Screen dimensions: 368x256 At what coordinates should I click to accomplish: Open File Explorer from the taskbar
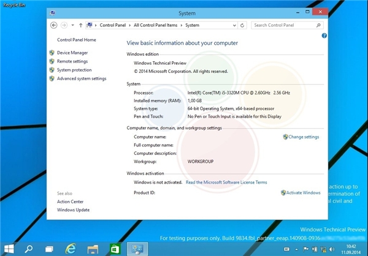point(93,249)
